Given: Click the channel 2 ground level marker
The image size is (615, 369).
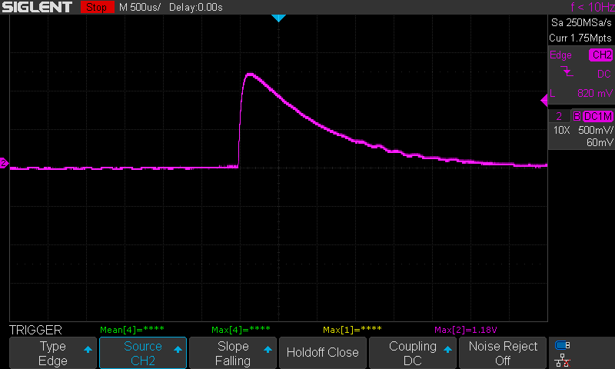Looking at the screenshot, I should (4, 163).
